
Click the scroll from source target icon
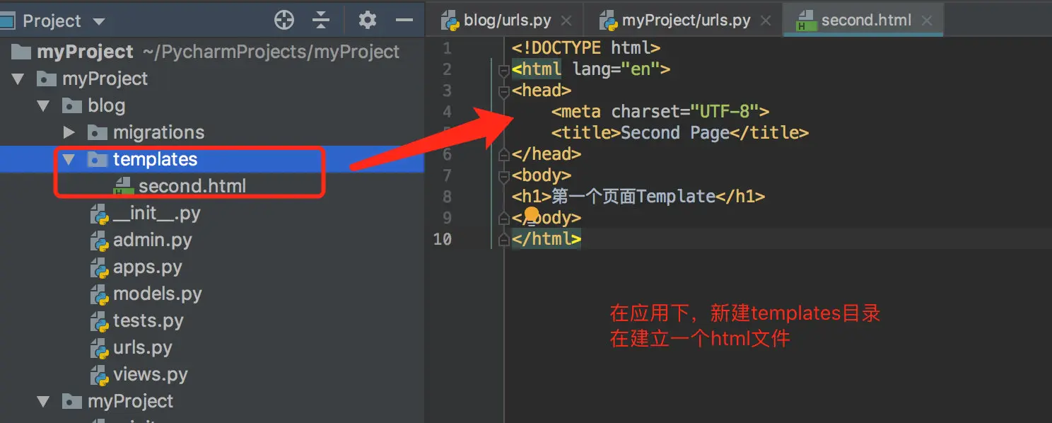(x=284, y=21)
